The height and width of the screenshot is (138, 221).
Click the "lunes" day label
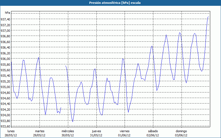[x=11, y=131]
